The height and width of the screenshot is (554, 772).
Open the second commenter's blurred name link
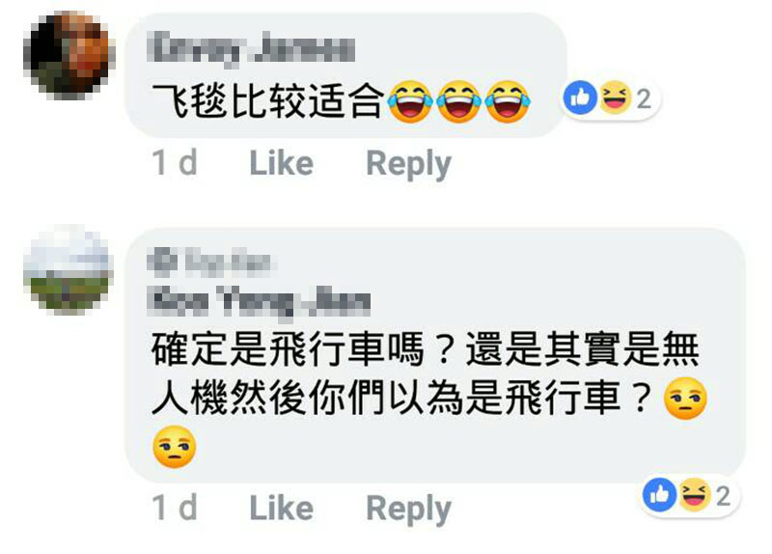261,300
